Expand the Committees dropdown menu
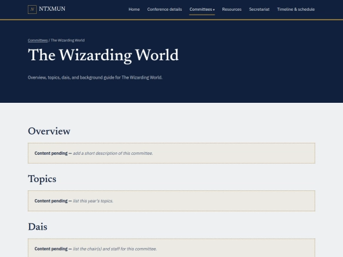Image resolution: width=343 pixels, height=257 pixels. 202,10
